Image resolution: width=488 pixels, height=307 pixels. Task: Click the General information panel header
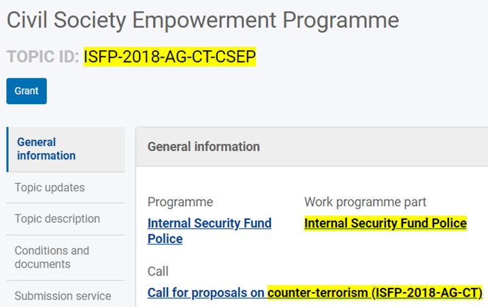pyautogui.click(x=204, y=146)
